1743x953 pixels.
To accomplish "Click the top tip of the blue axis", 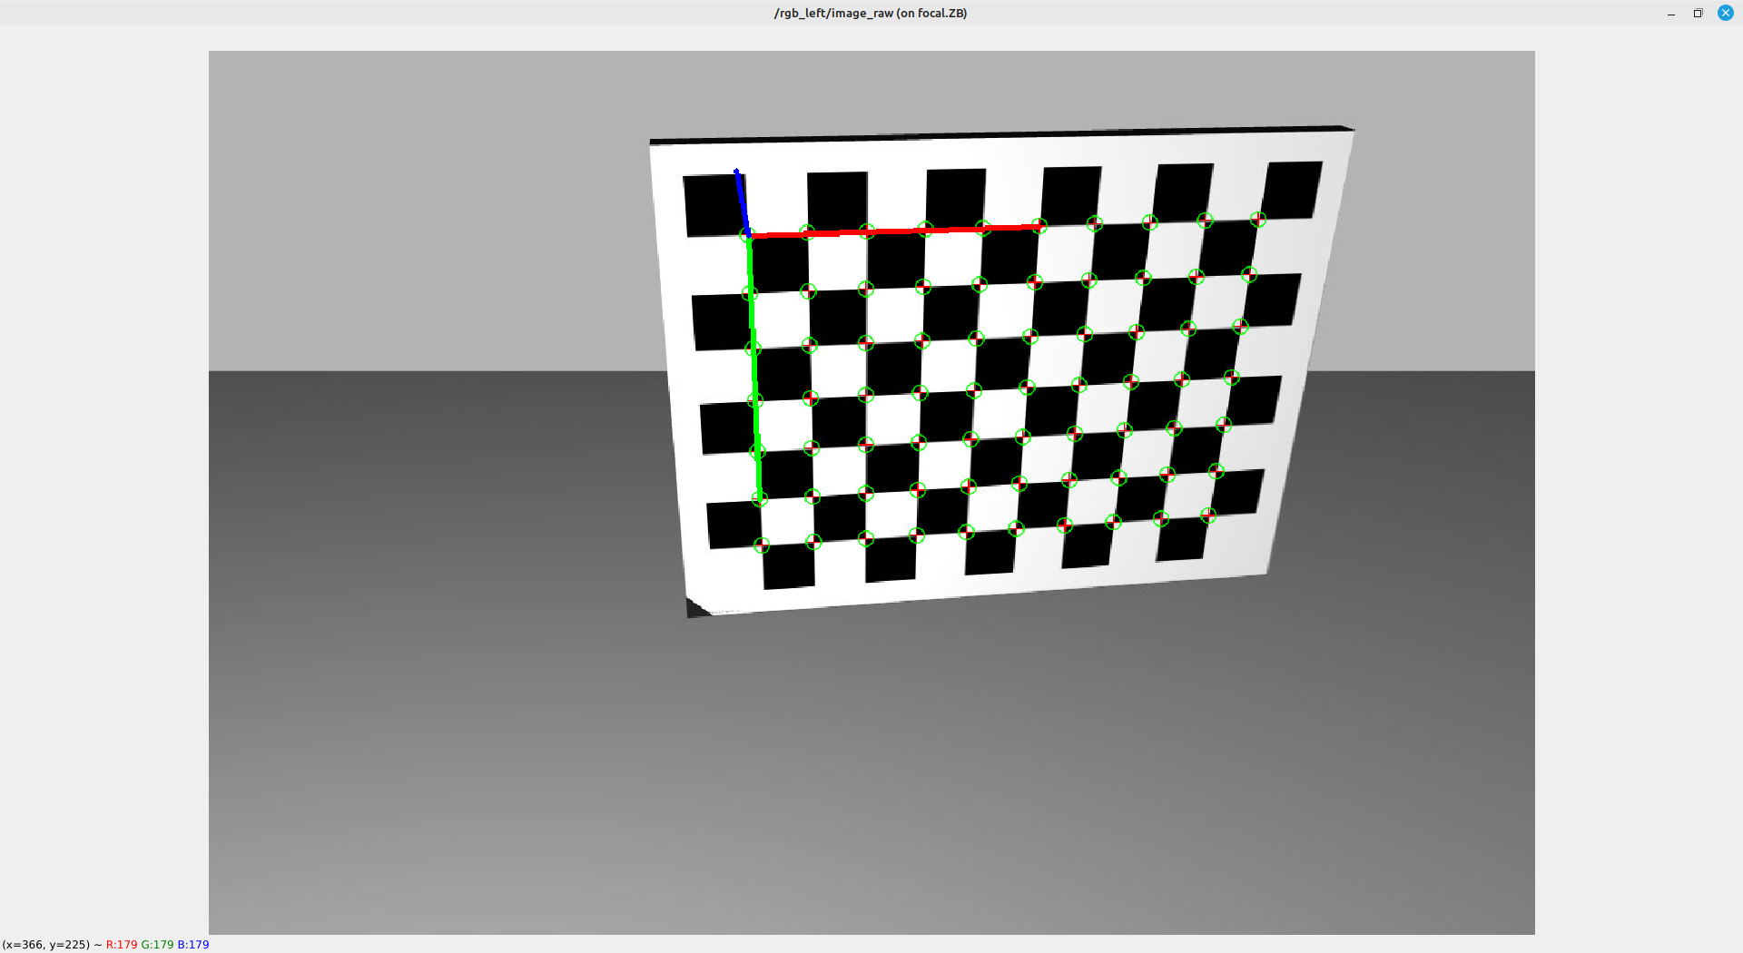I will 736,171.
